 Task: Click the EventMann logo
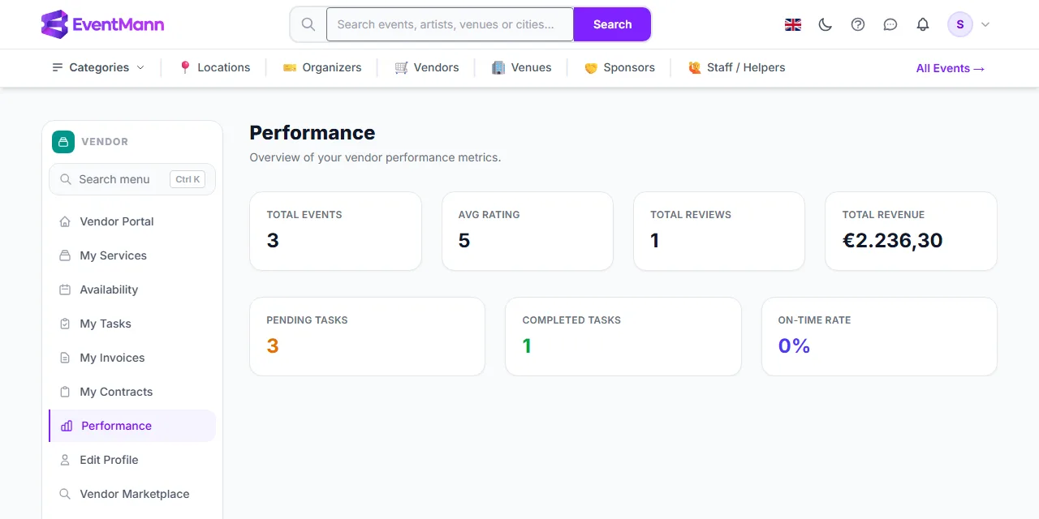click(102, 24)
